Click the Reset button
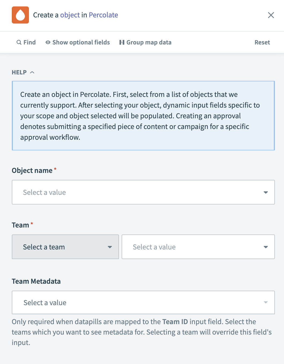The width and height of the screenshot is (284, 364). pos(262,42)
